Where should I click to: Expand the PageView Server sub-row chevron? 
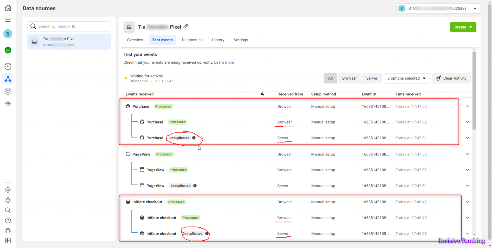[467, 186]
